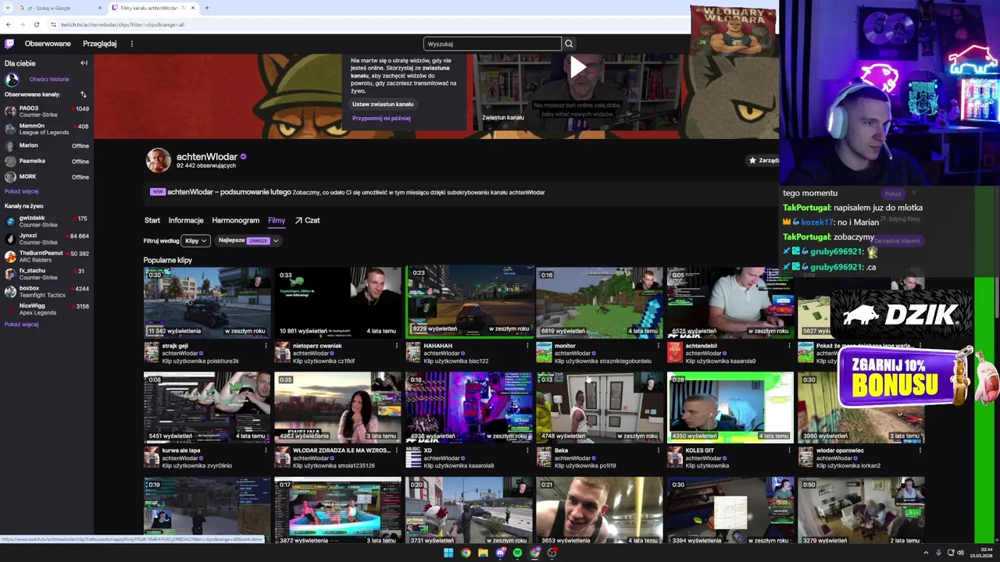The height and width of the screenshot is (562, 1000).
Task: Click Otwórz historie link
Action: click(49, 79)
